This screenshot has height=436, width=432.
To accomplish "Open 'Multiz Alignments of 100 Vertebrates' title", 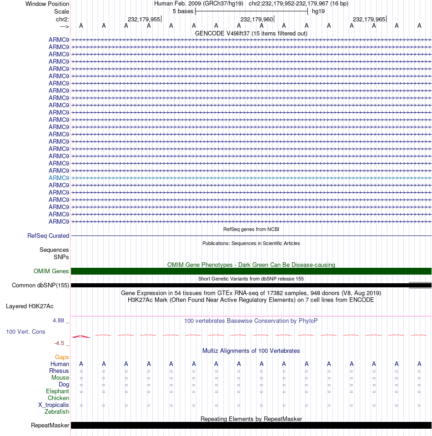I will 251,351.
